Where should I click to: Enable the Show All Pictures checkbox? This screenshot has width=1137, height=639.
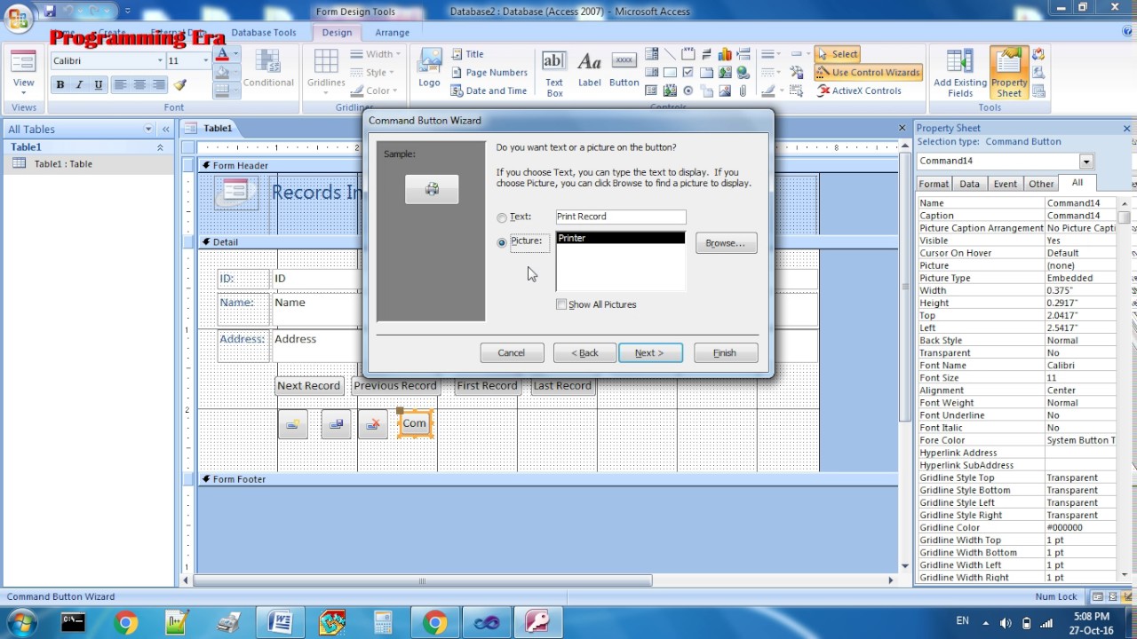(561, 304)
